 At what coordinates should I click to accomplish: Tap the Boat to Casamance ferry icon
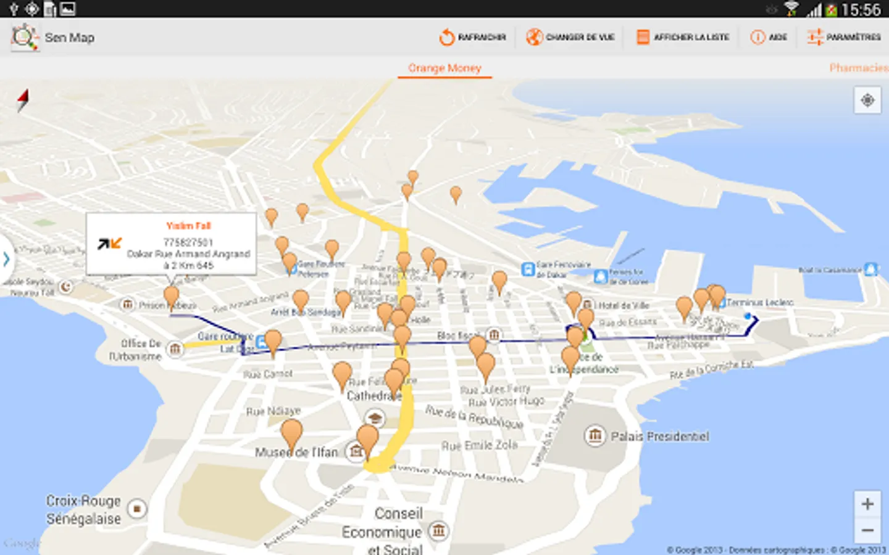pyautogui.click(x=870, y=269)
